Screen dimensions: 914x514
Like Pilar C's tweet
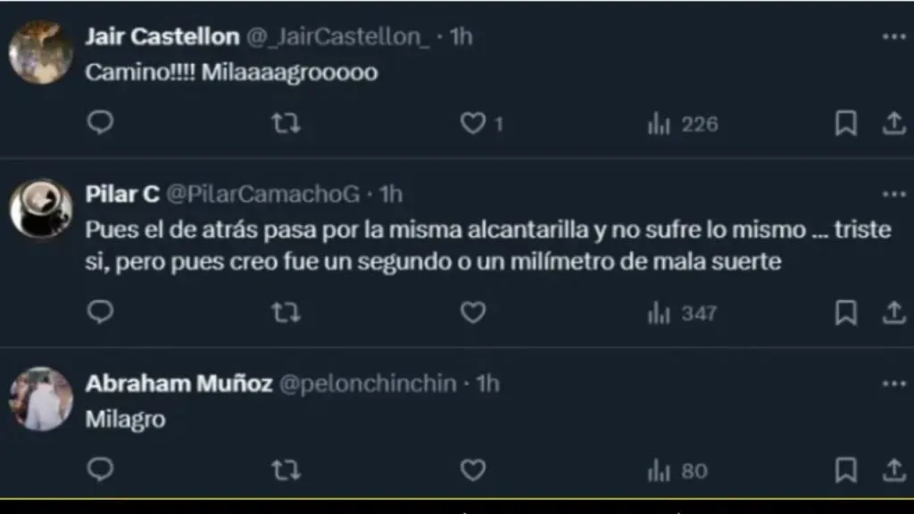pyautogui.click(x=472, y=312)
